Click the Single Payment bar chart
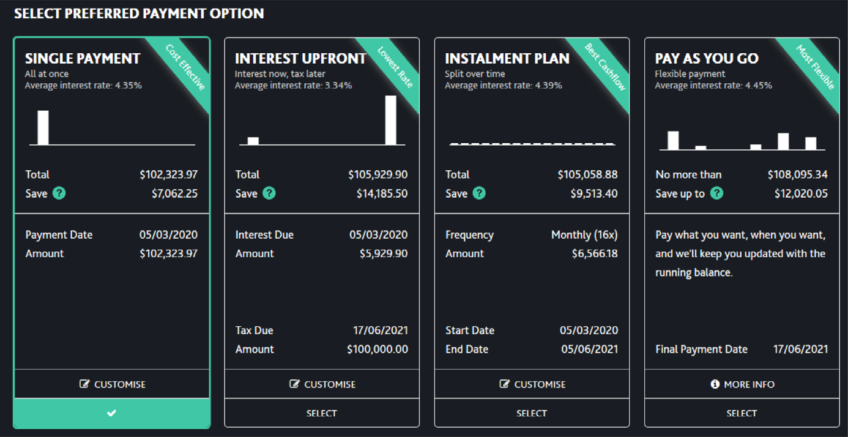 [112, 127]
